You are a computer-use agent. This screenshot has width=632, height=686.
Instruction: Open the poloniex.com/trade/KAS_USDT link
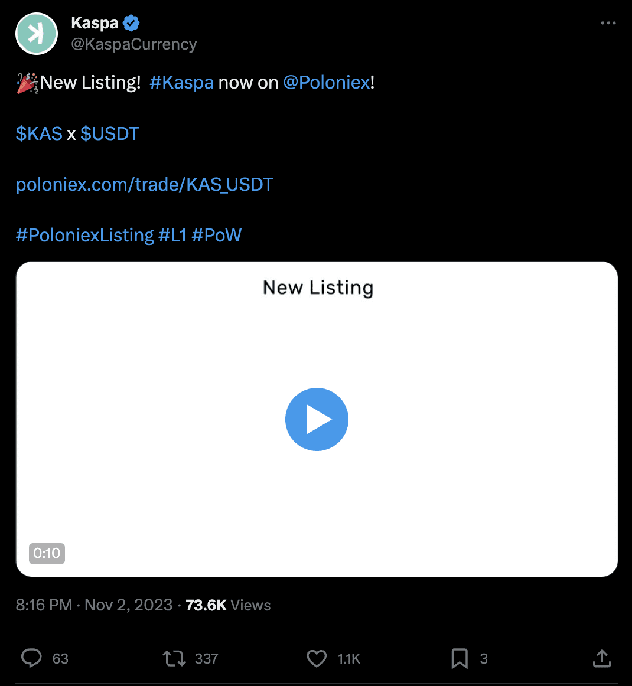pyautogui.click(x=145, y=185)
